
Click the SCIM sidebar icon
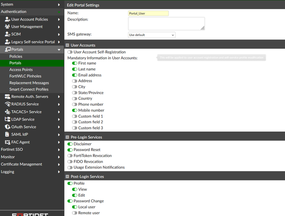(8, 34)
